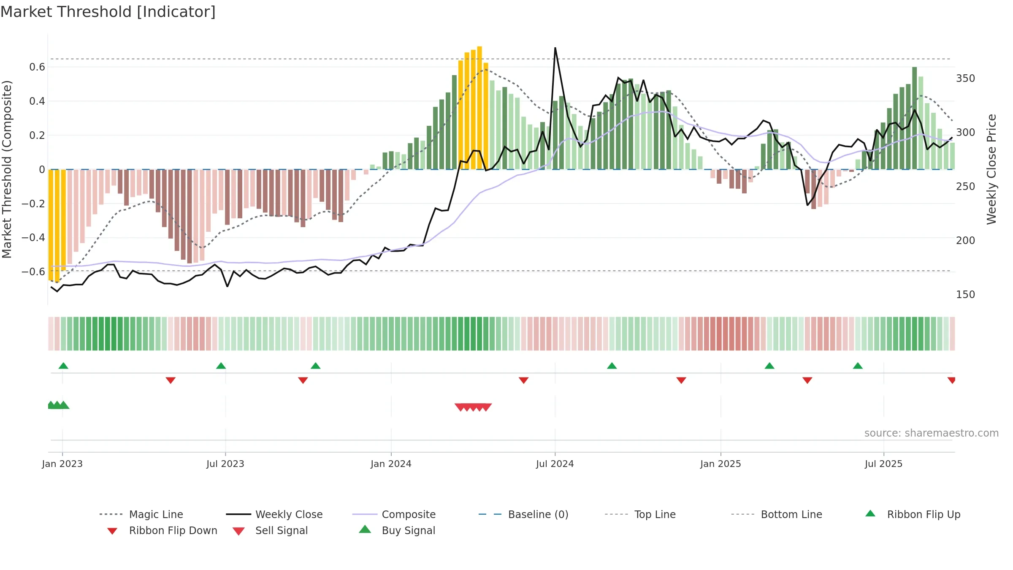Image resolution: width=1013 pixels, height=570 pixels.
Task: Click the cluster of red sell signal markers
Action: click(x=473, y=407)
